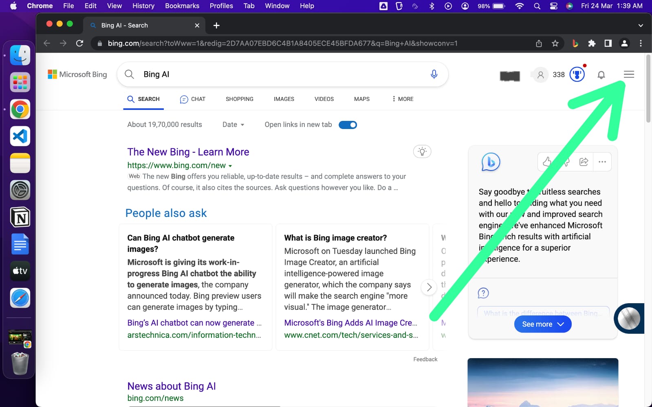Open Visual Studio Code from the Dock
Viewport: 652px width, 407px height.
click(20, 136)
